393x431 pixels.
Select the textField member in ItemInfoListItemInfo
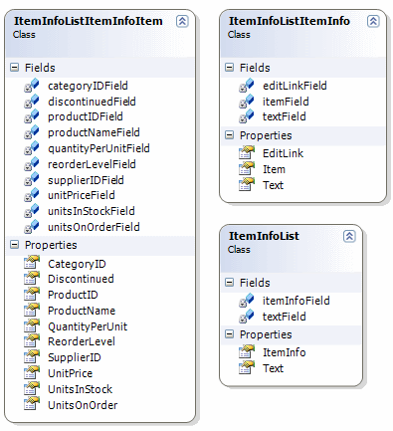point(285,116)
